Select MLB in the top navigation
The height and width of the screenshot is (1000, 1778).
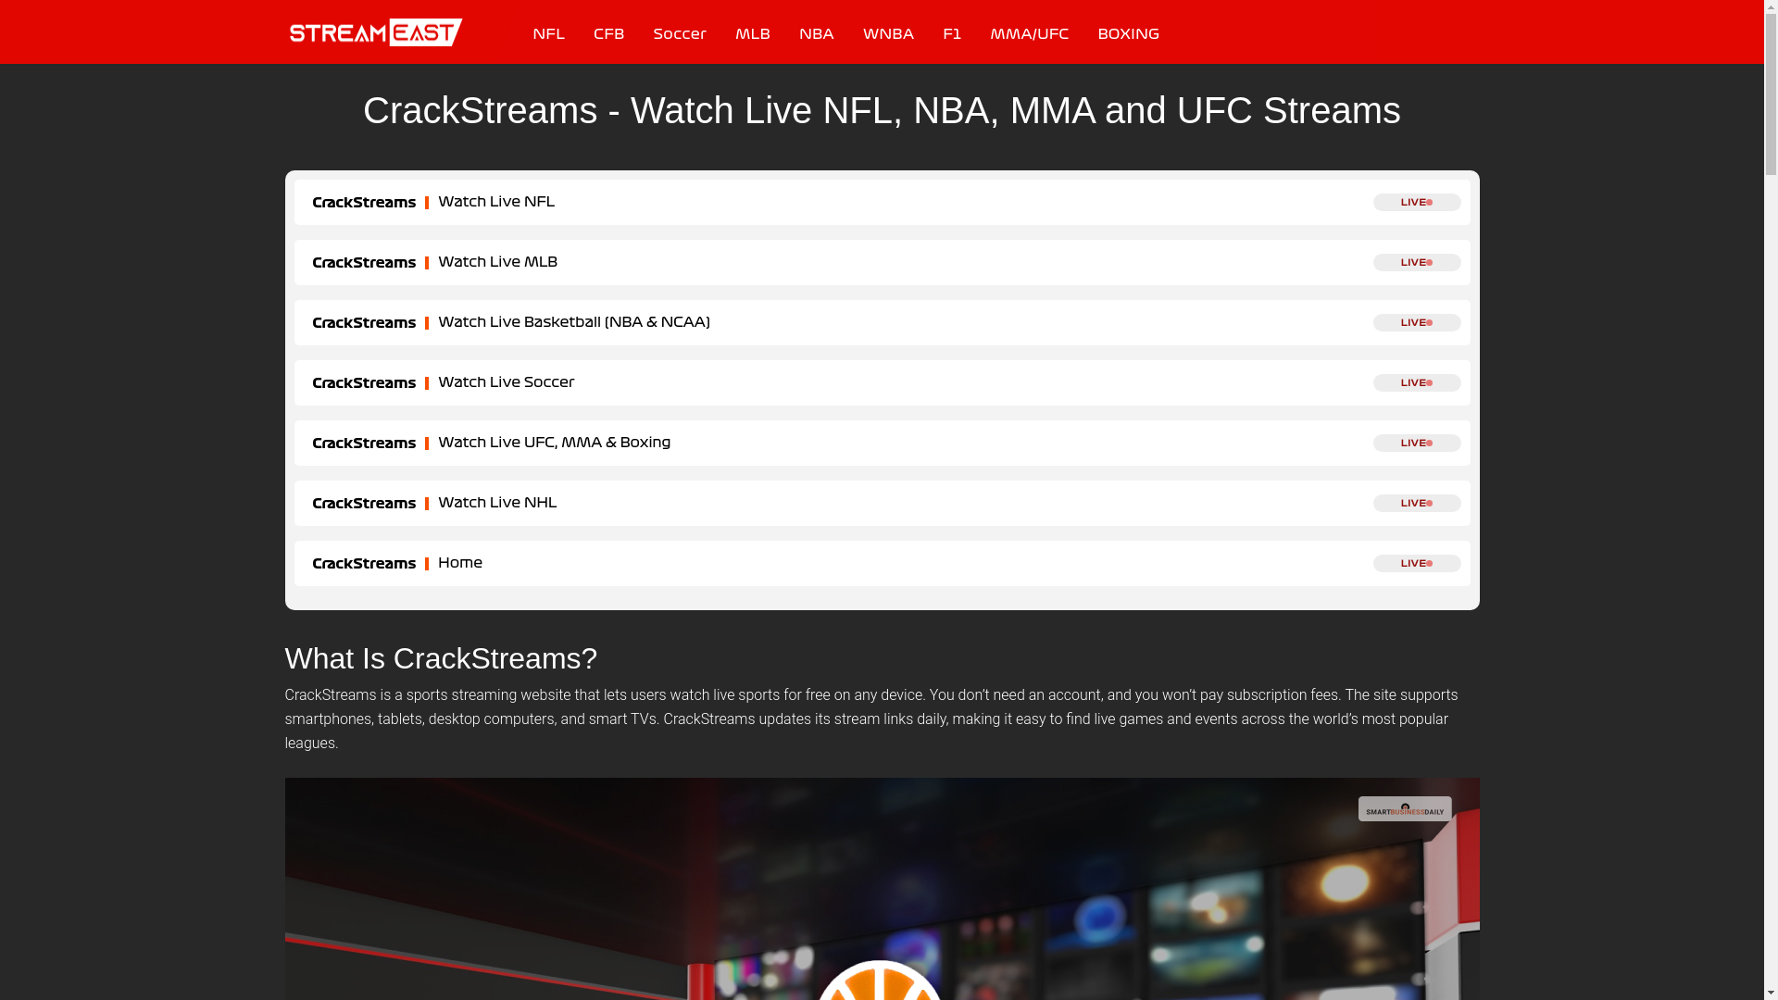coord(752,34)
